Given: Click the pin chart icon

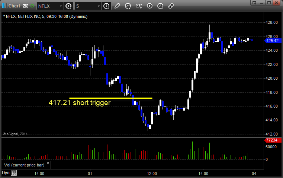Looking at the screenshot, I should click(171, 6).
